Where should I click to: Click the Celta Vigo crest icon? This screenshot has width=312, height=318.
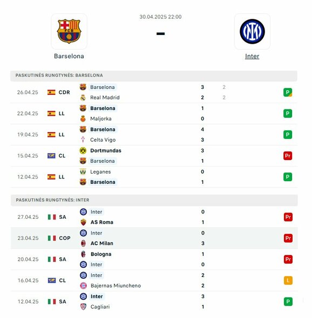(83, 140)
